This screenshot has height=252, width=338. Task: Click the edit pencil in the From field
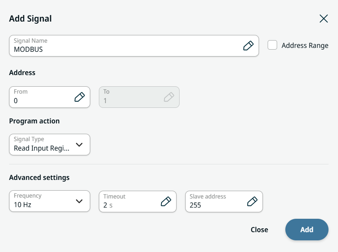pos(79,97)
